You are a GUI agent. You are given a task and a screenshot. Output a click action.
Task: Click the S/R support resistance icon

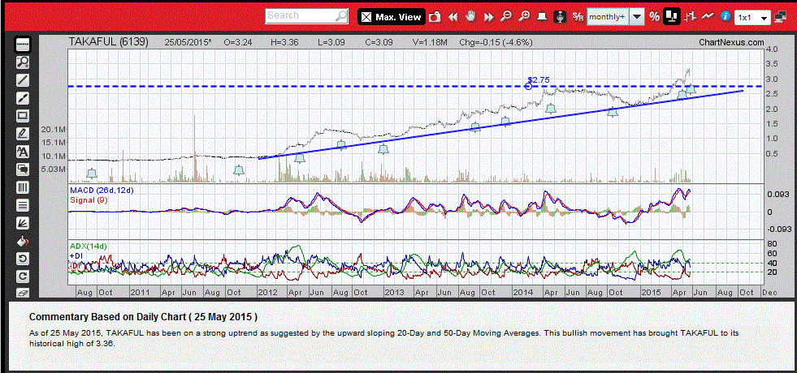[x=578, y=17]
